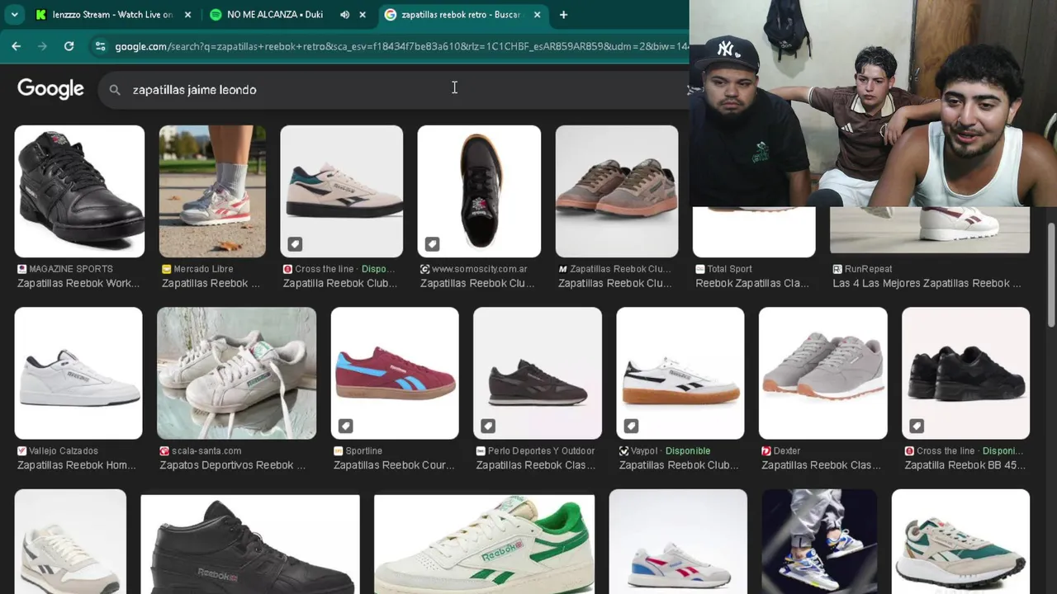This screenshot has height=594, width=1057.
Task: Open Mercado Libre shoe on foot image
Action: (212, 191)
